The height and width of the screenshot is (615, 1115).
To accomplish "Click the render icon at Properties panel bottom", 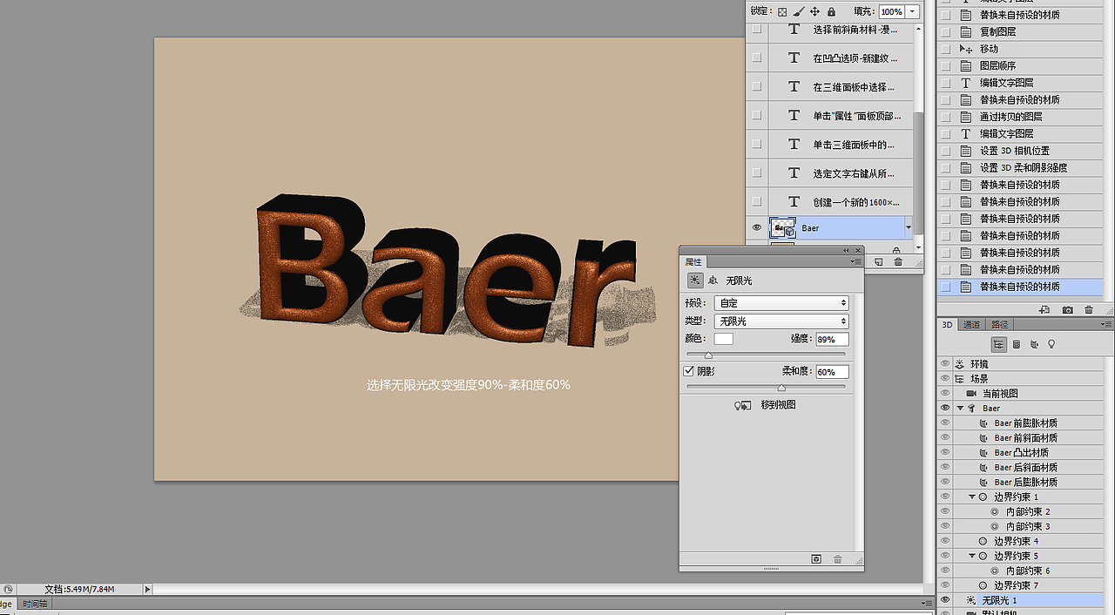I will (816, 559).
